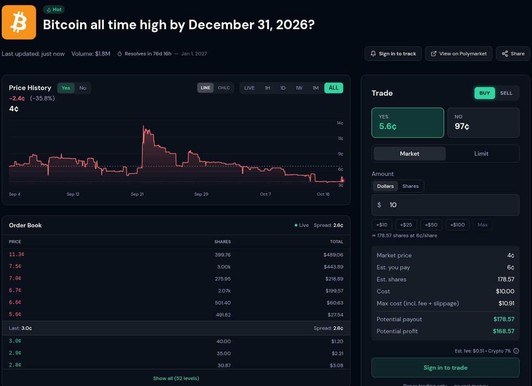532x386 pixels.
Task: Click Sign in to track button
Action: [x=393, y=54]
